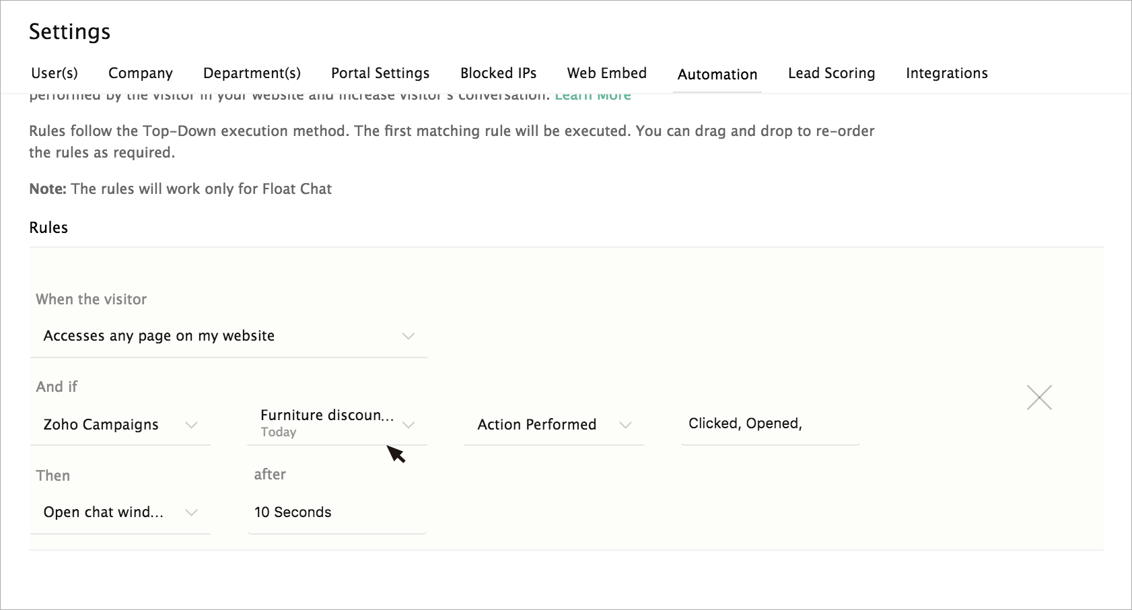Open the Blocked IPs tab
Screen dimensions: 1132x610
(x=498, y=73)
